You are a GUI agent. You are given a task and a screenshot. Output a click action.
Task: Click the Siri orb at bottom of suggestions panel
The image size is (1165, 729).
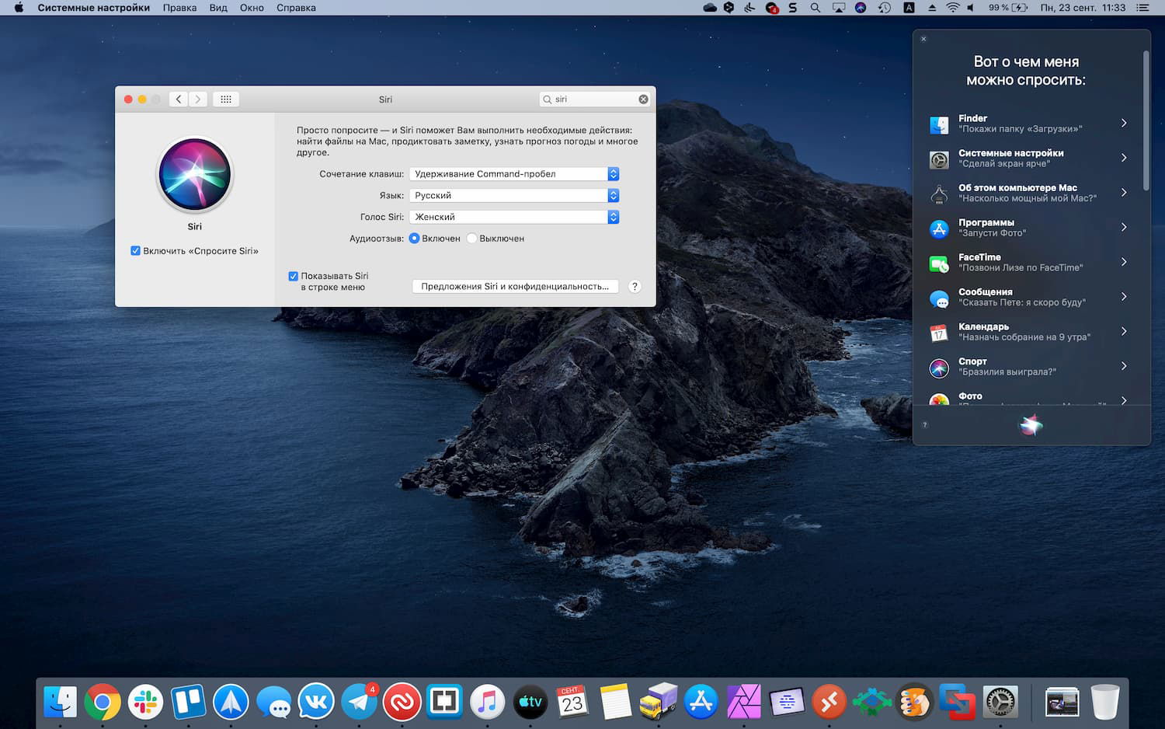(1031, 425)
